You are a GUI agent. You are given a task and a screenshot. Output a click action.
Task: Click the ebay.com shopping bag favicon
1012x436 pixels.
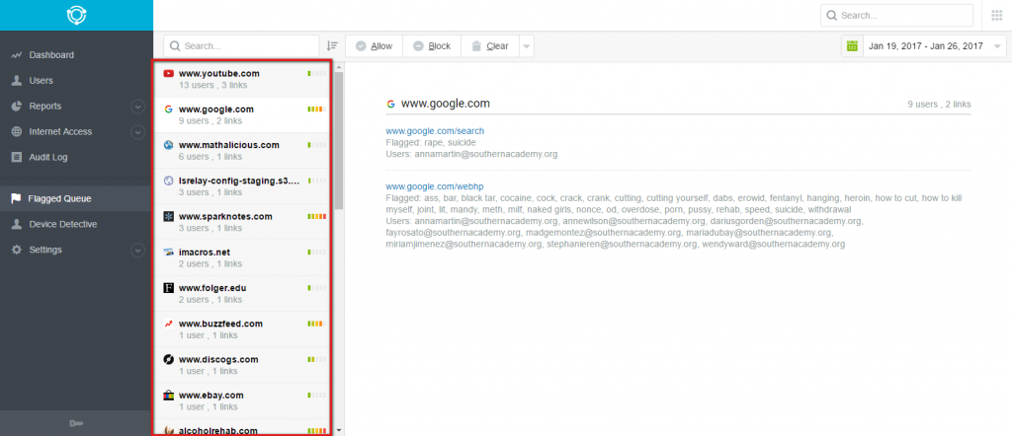coord(168,395)
